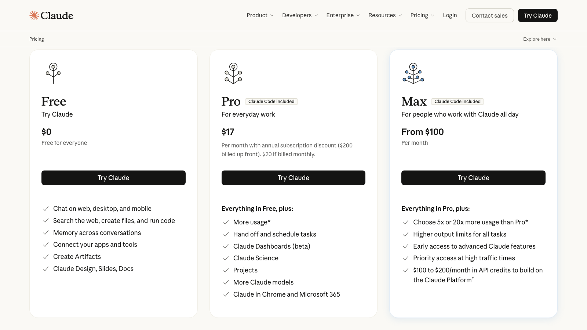
Task: Click the Max plan blue-node icon
Action: [413, 73]
